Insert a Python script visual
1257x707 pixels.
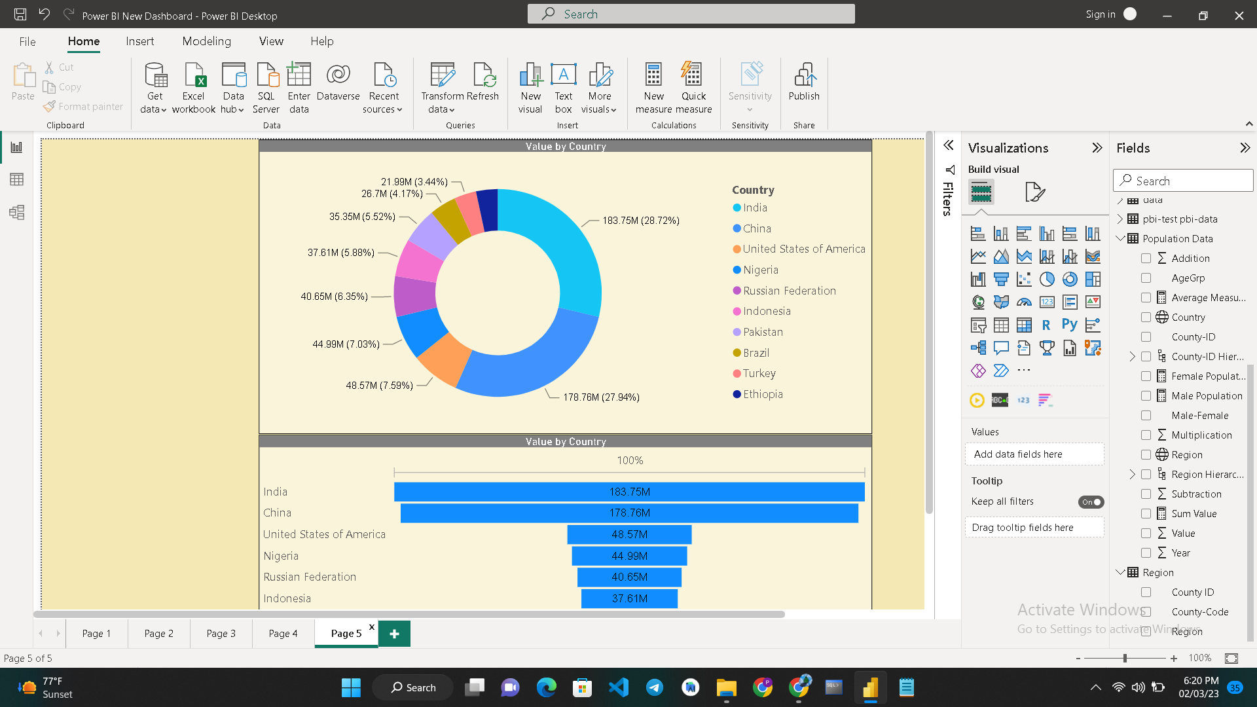pyautogui.click(x=1070, y=325)
